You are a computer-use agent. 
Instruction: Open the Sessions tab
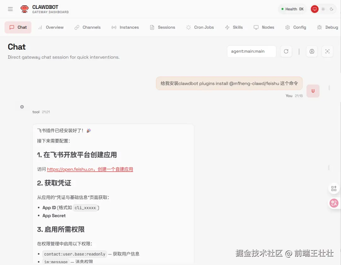pyautogui.click(x=163, y=27)
